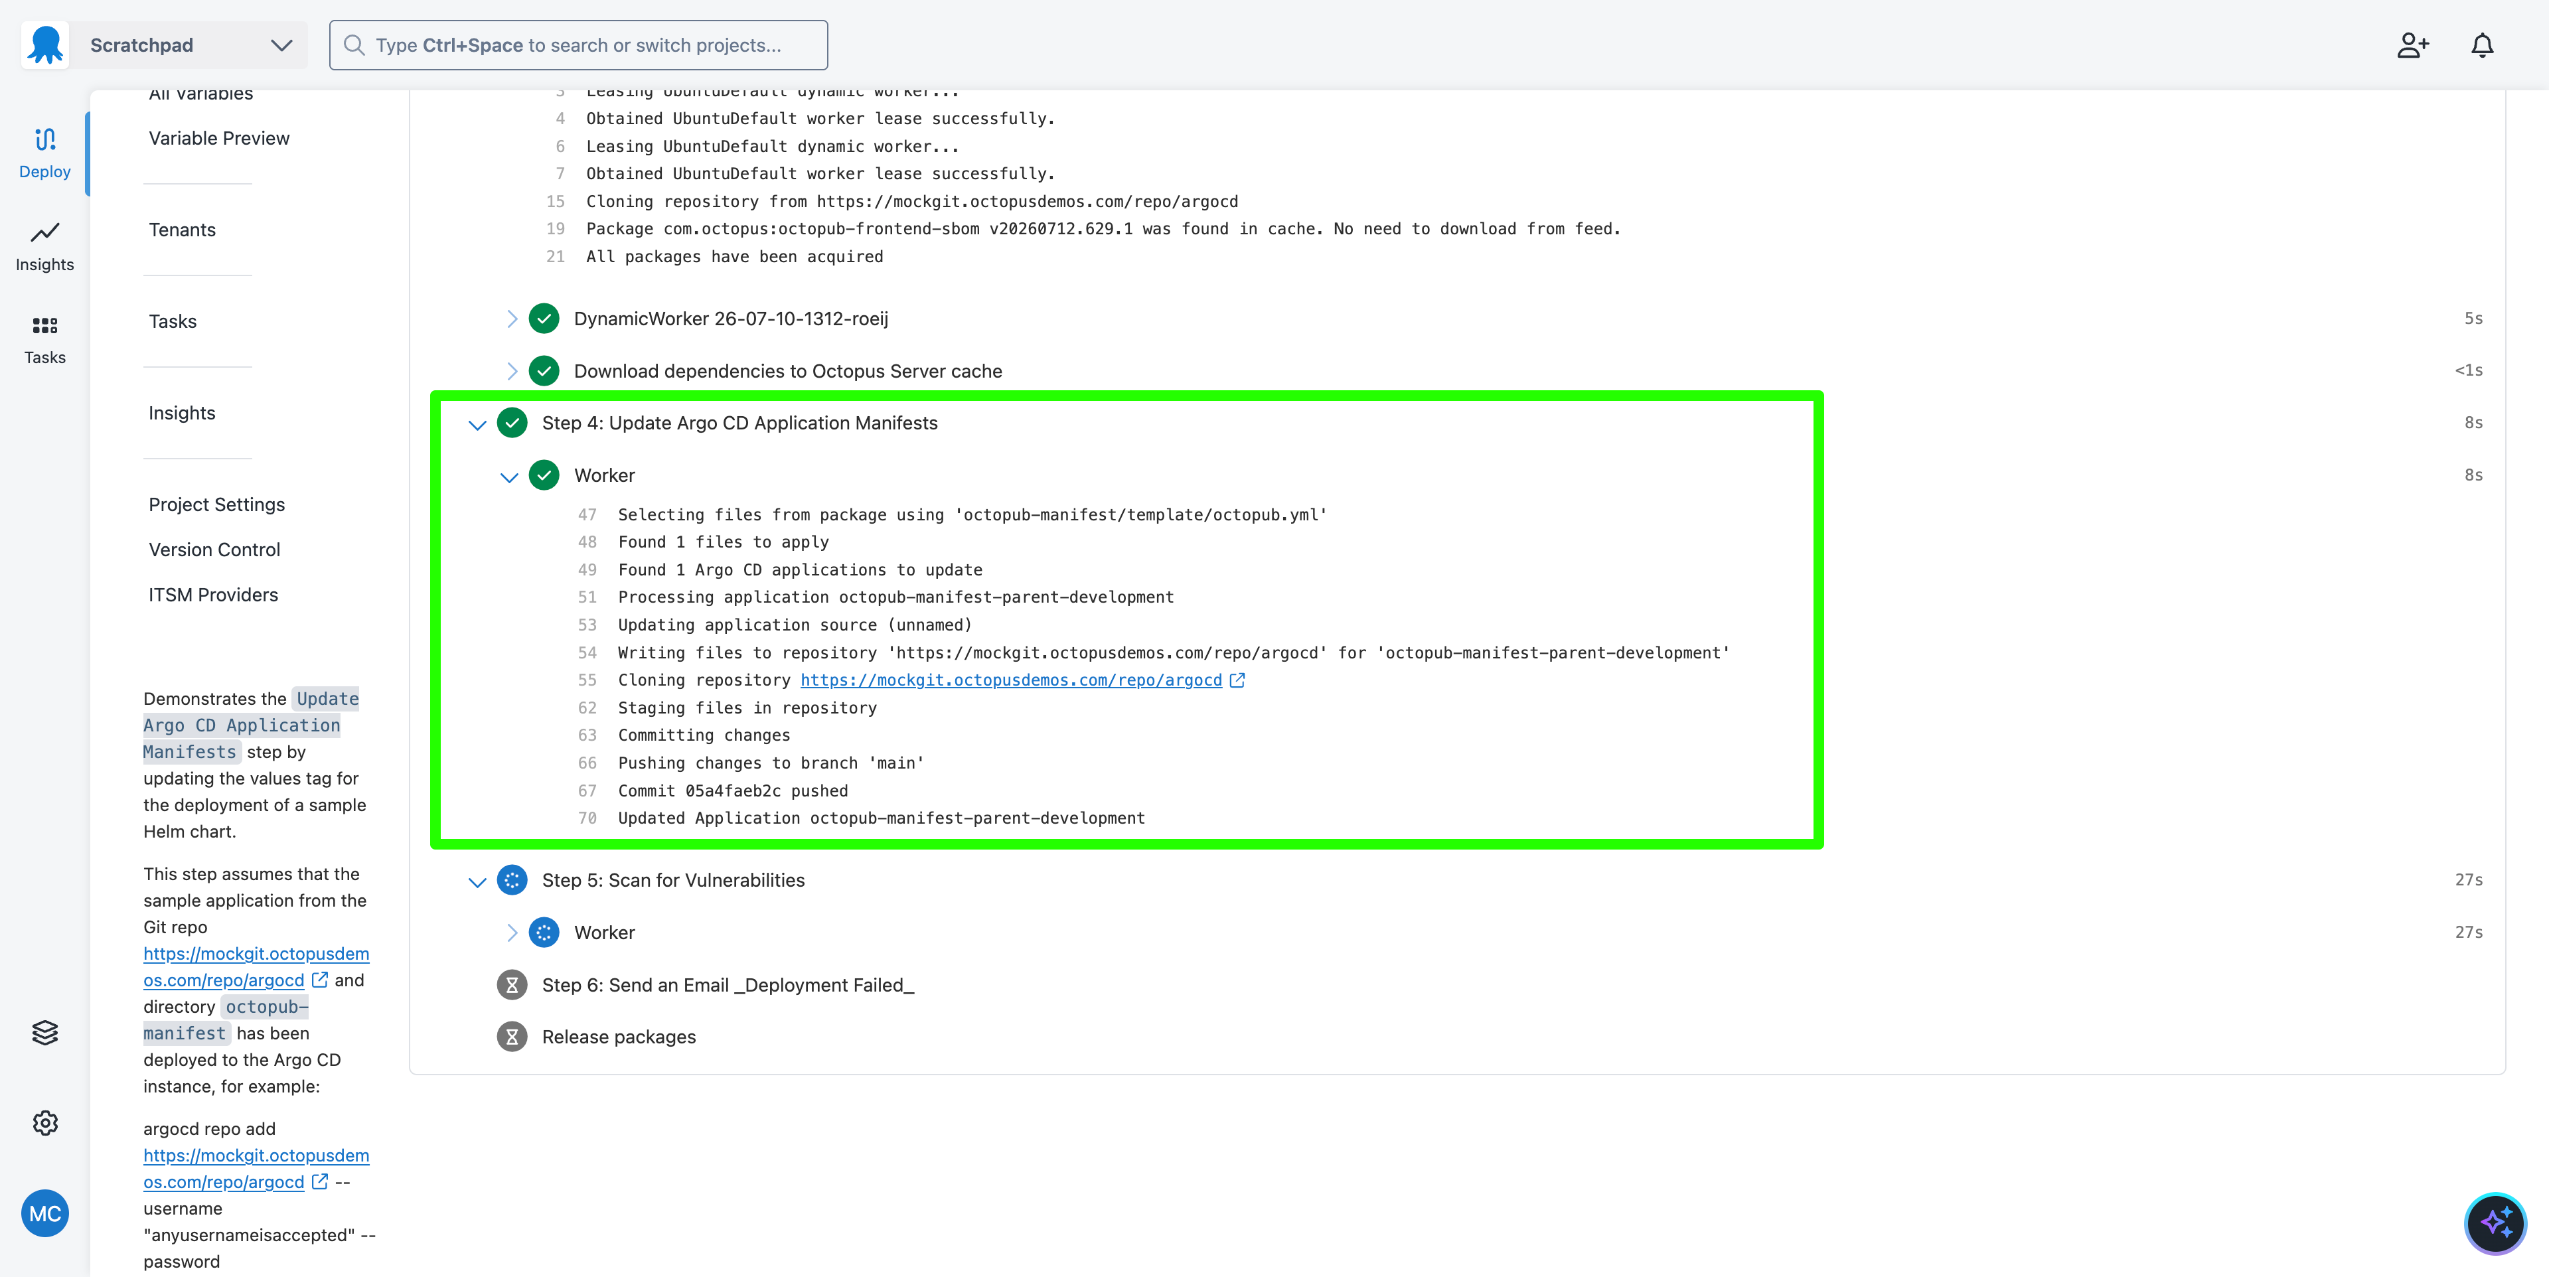Open Tenants in project menu
This screenshot has width=2549, height=1277.
click(x=182, y=230)
